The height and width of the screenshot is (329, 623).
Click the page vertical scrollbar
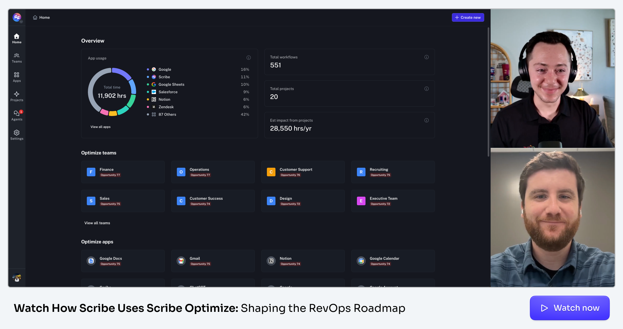click(x=488, y=91)
